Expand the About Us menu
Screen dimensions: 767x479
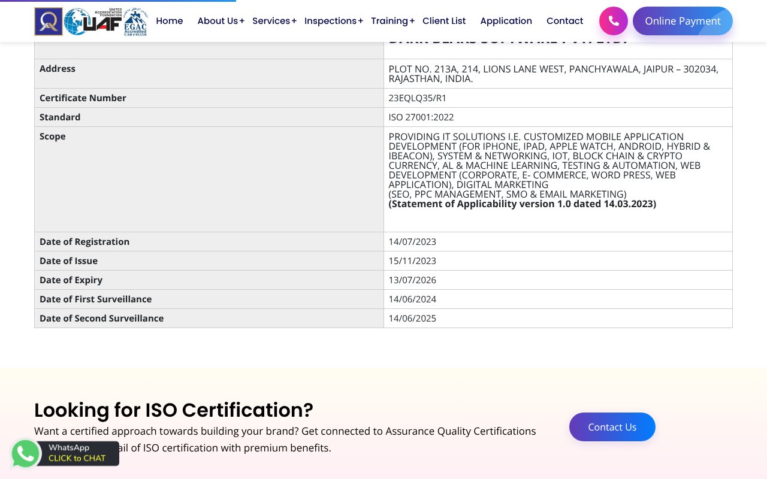click(x=218, y=20)
